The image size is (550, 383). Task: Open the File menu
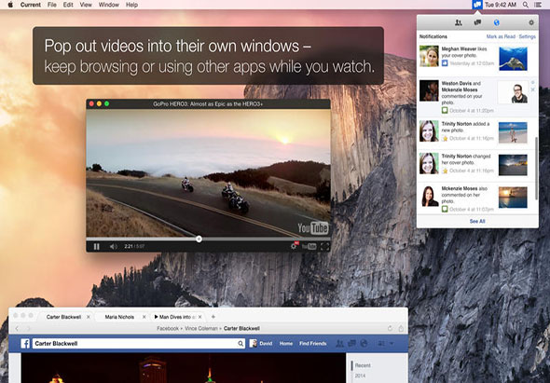pos(52,5)
